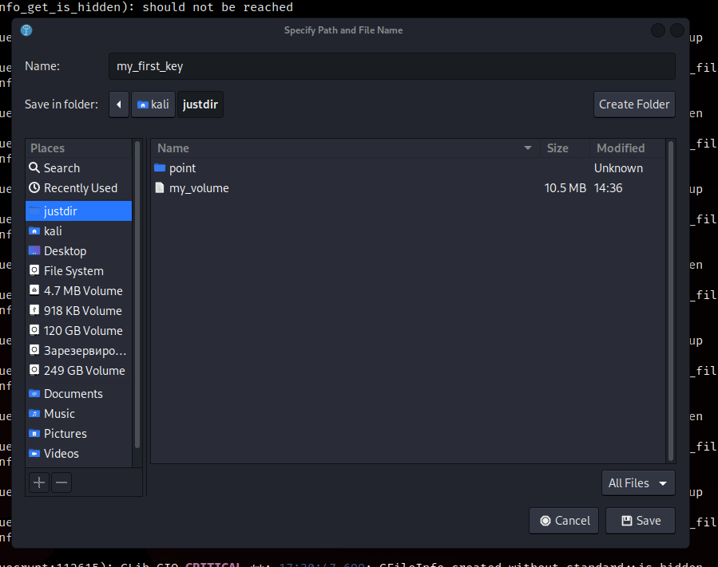
Task: Click the Music folder icon
Action: [34, 413]
